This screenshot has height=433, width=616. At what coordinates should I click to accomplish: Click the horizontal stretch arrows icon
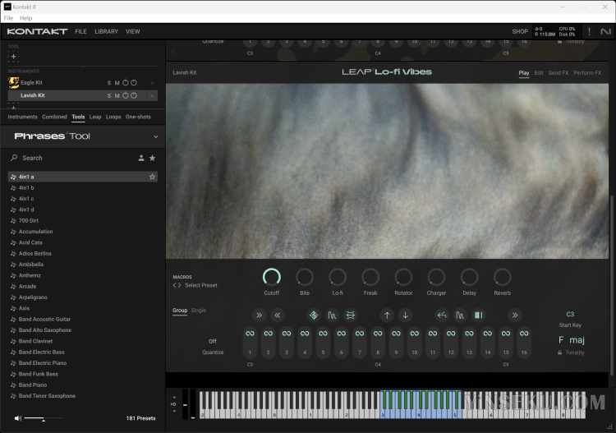[x=350, y=316]
